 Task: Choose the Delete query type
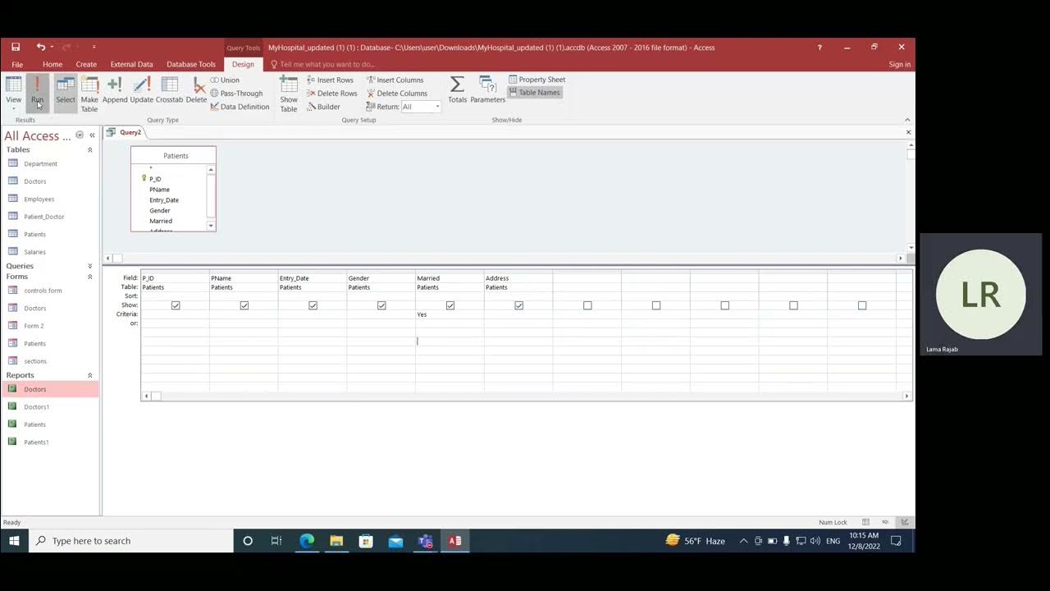(197, 90)
